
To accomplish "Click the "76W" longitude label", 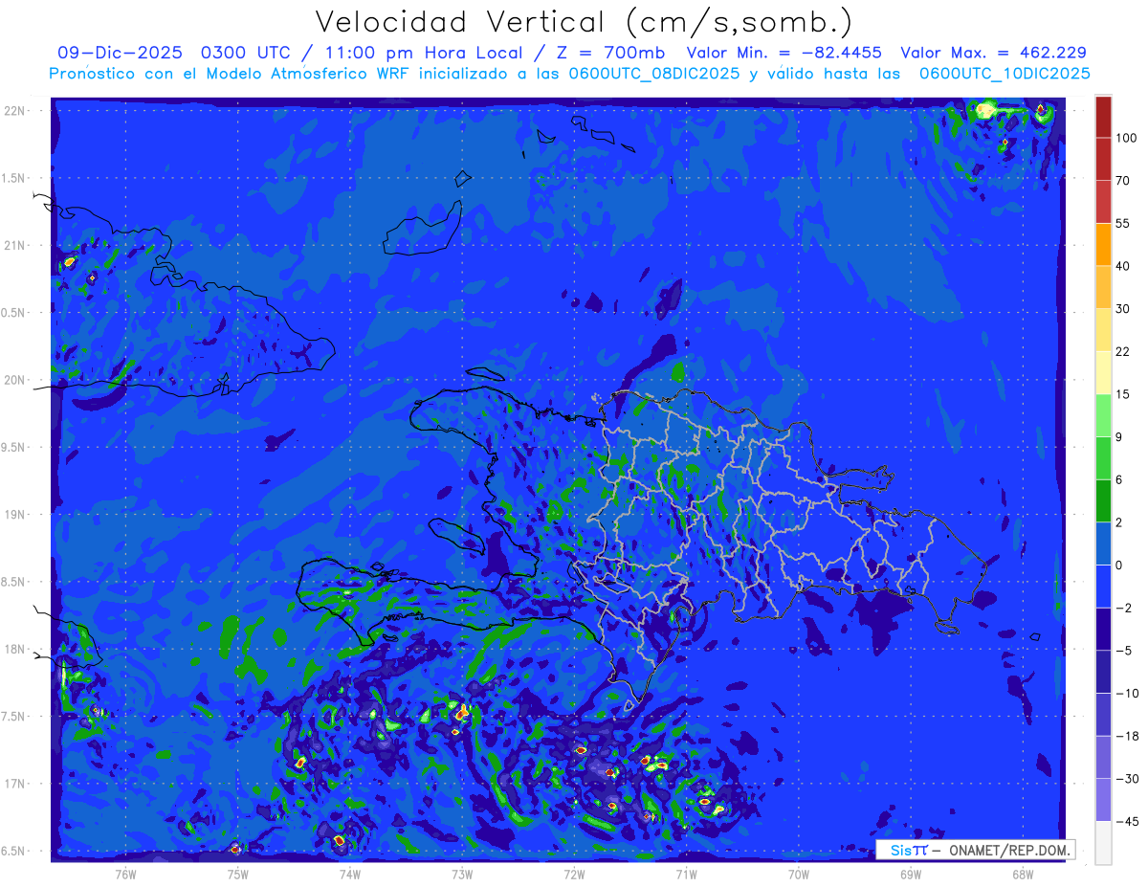I will tap(125, 874).
